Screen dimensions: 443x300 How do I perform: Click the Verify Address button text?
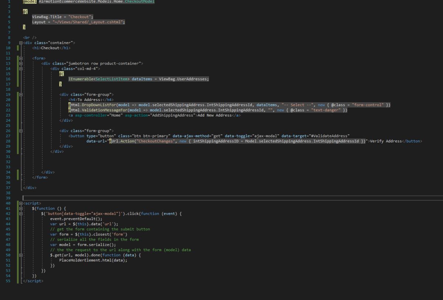[x=385, y=141]
